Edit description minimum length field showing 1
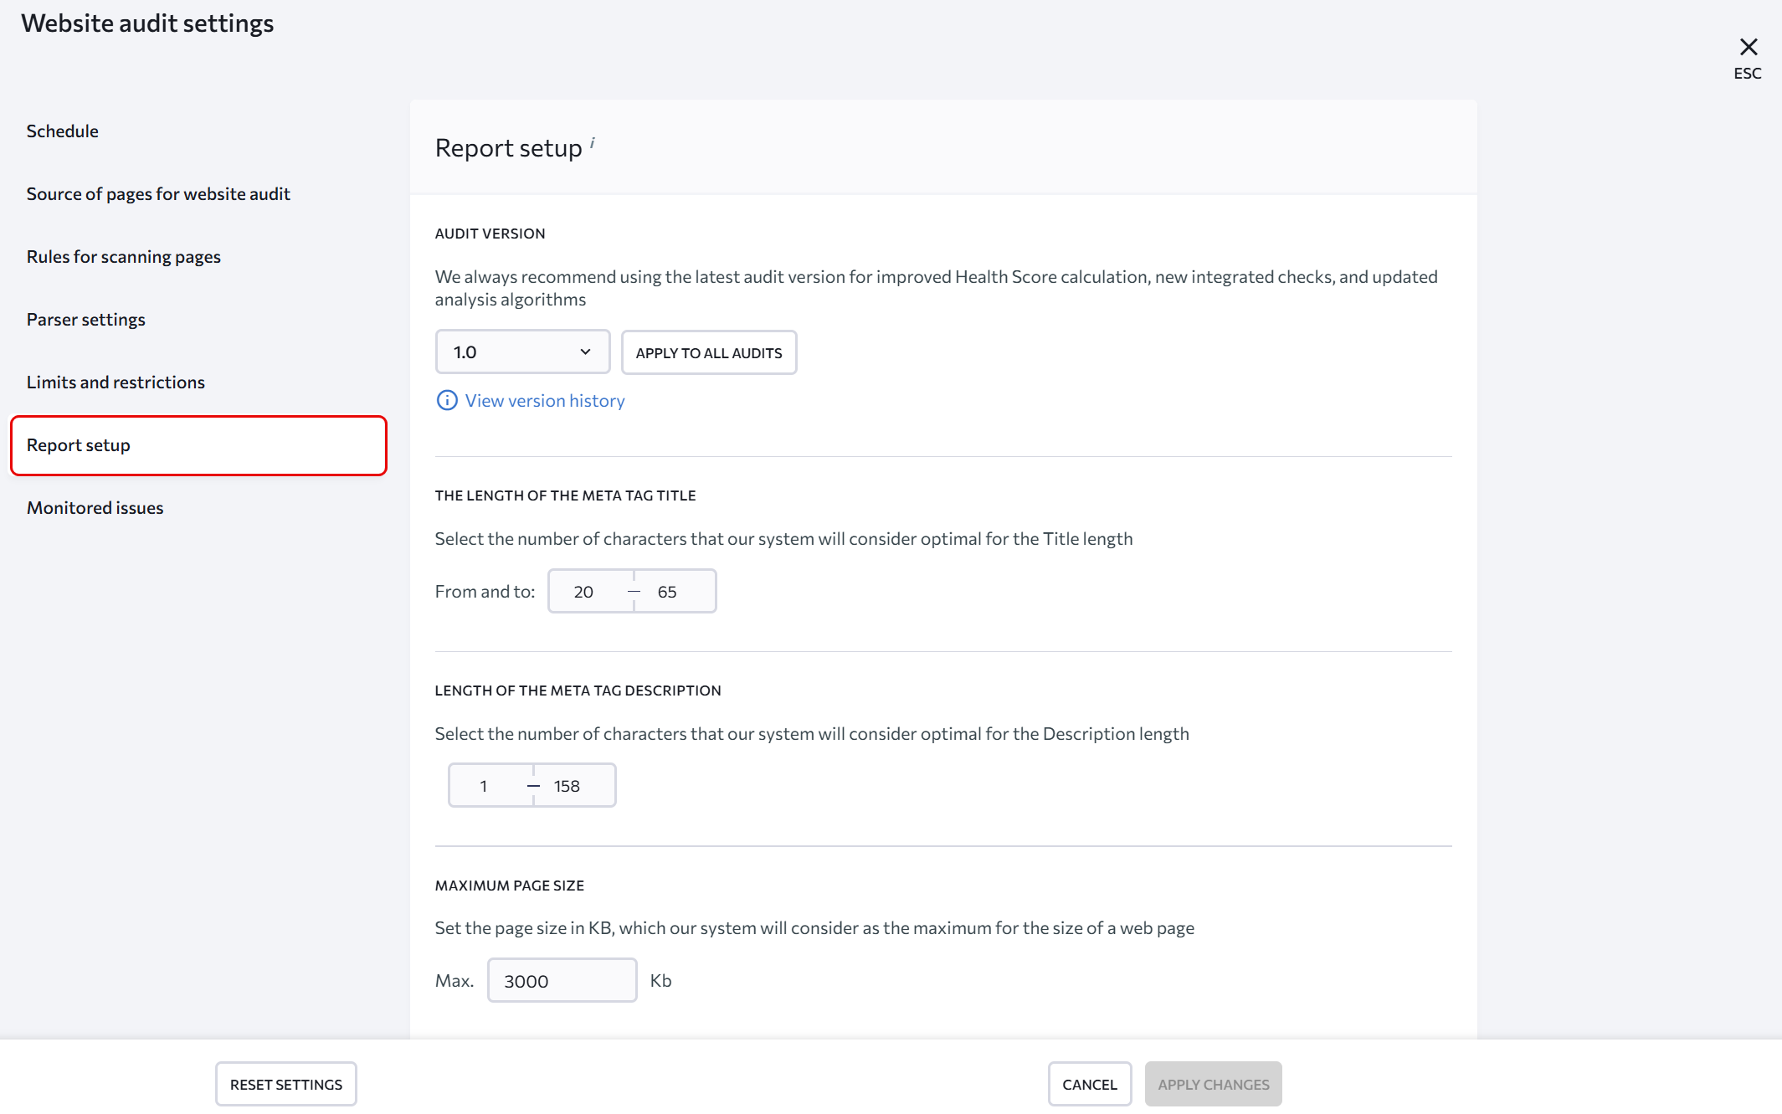This screenshot has height=1114, width=1782. pos(490,786)
